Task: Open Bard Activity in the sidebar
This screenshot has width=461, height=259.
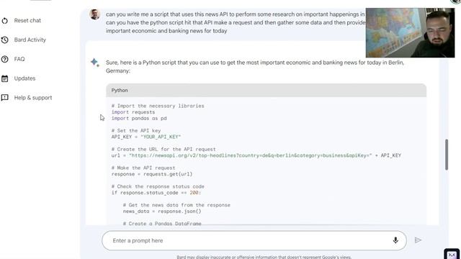Action: 30,40
